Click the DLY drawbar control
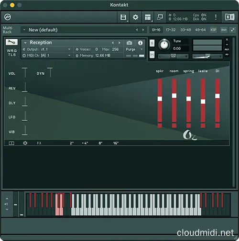The height and width of the screenshot is (241, 239). pyautogui.click(x=25, y=102)
